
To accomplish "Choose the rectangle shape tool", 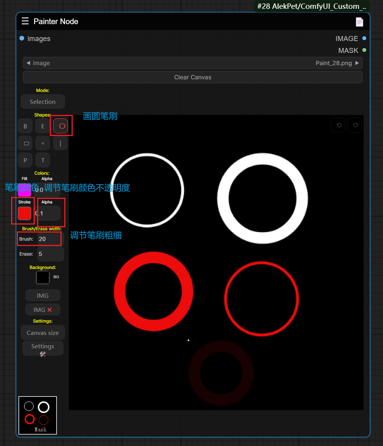I will (x=25, y=143).
